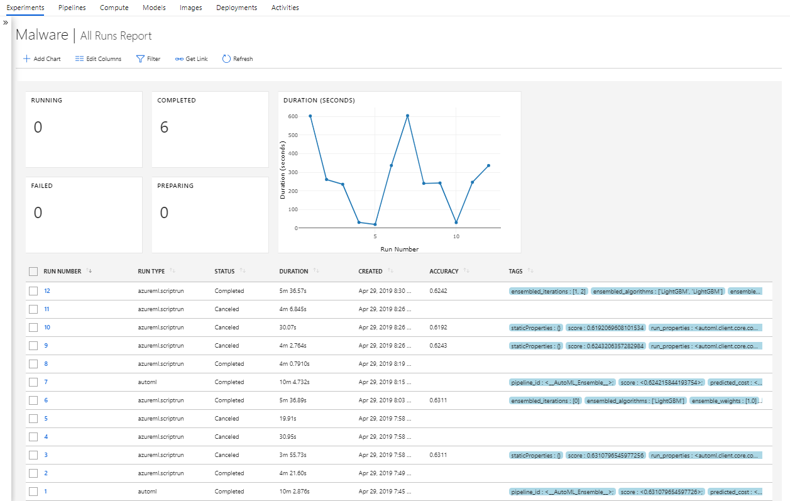Switch to the Pipelines tab
790x501 pixels.
coord(72,8)
